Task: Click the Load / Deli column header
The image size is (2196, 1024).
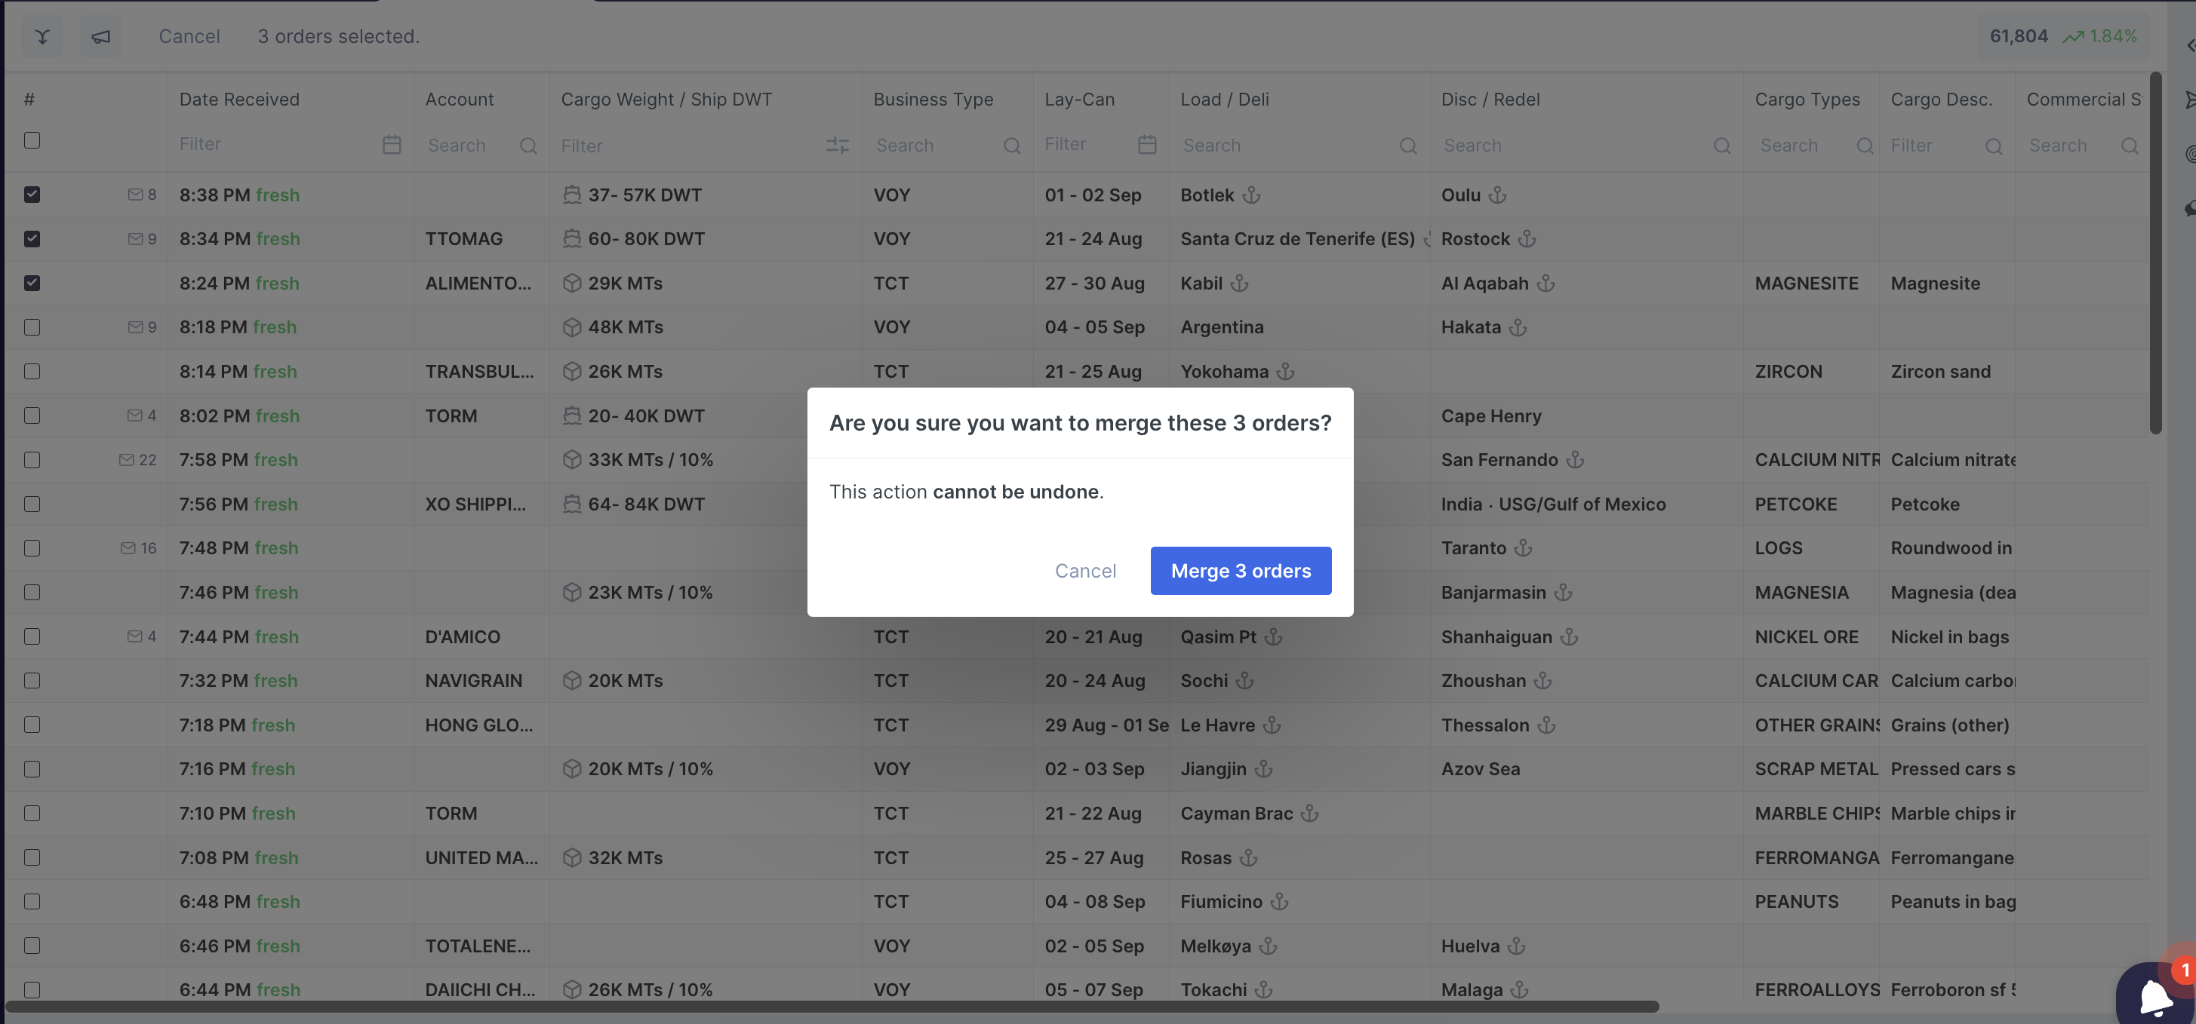Action: [x=1224, y=100]
